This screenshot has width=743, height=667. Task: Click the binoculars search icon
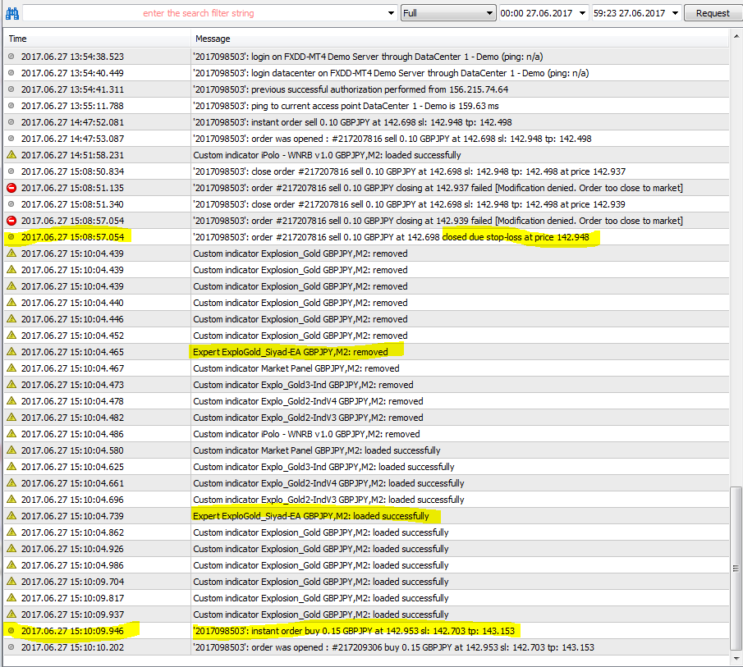coord(12,13)
